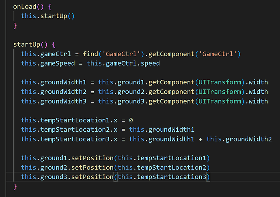280x197 pixels.
Task: Click setPosition on the ground1 line
Action: (95, 158)
